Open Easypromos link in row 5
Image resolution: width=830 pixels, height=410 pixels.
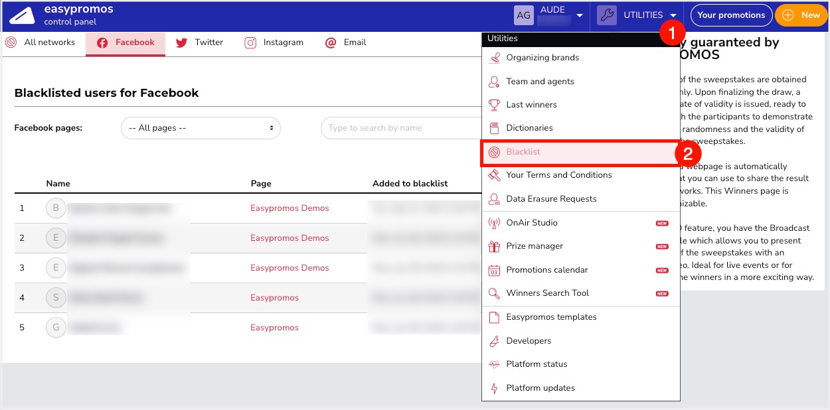pos(274,328)
